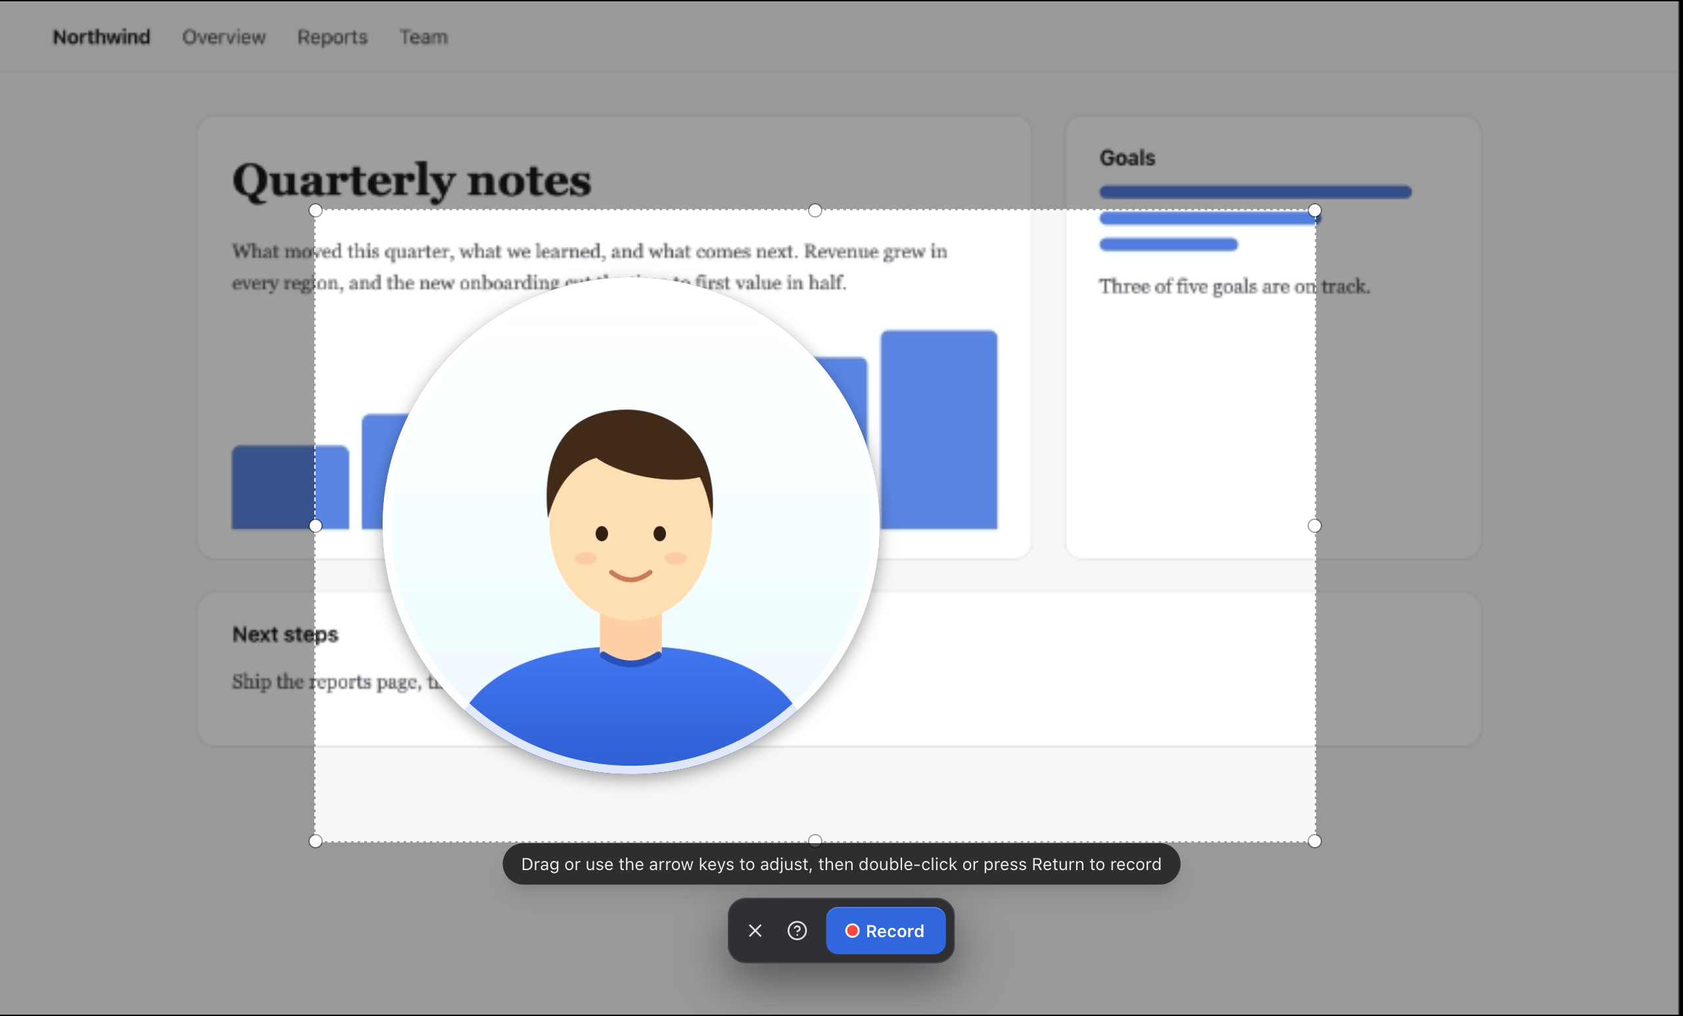Click the left-middle selection handle
Image resolution: width=1683 pixels, height=1016 pixels.
316,526
